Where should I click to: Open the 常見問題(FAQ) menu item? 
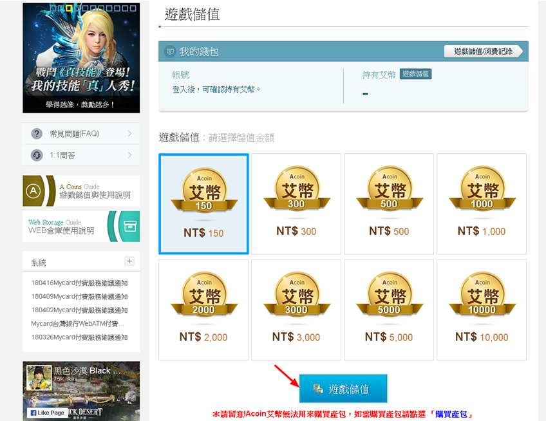point(81,134)
